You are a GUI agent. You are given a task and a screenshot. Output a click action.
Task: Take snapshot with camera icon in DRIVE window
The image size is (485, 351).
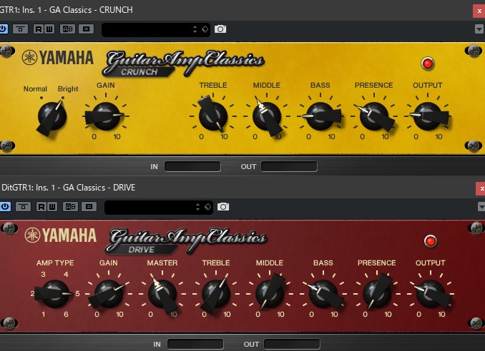click(223, 207)
